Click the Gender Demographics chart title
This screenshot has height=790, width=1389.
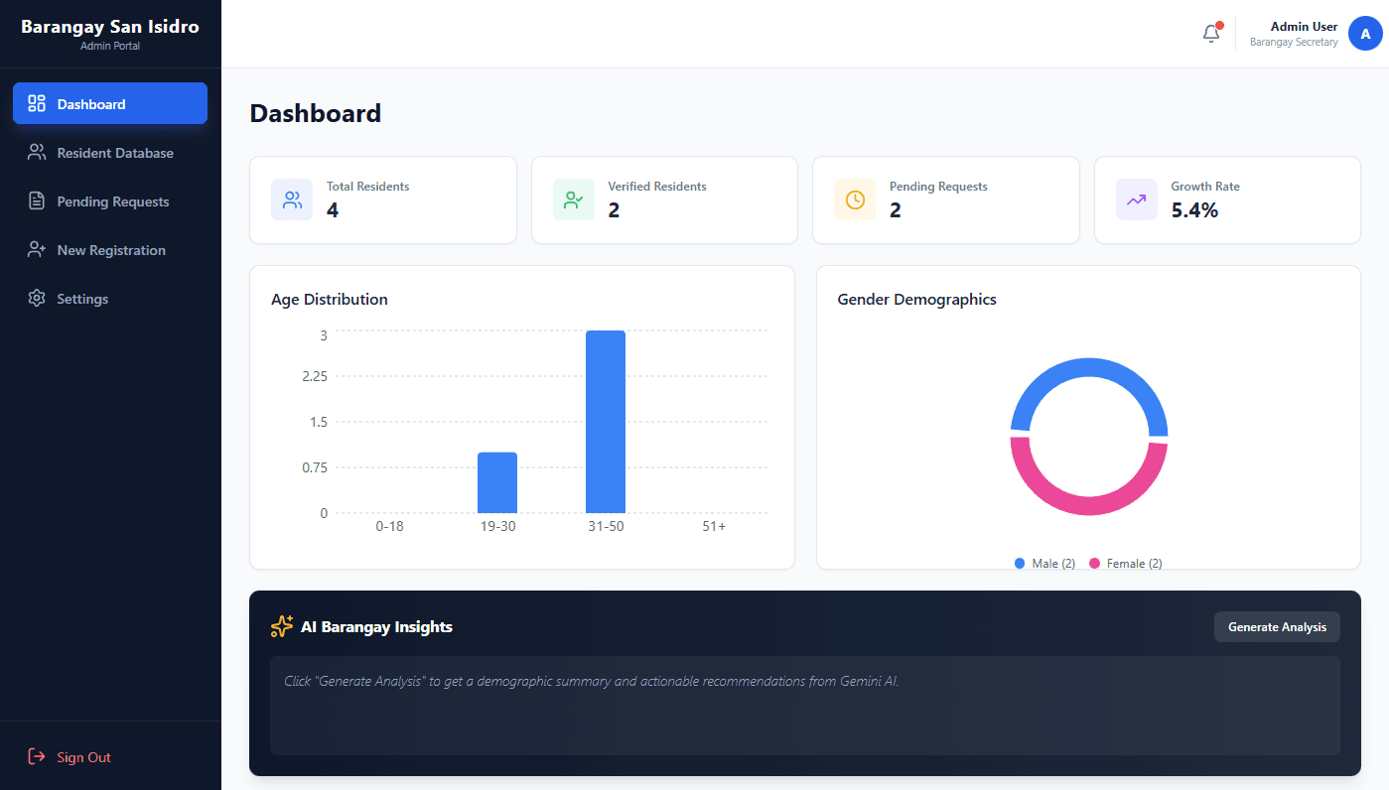point(916,299)
